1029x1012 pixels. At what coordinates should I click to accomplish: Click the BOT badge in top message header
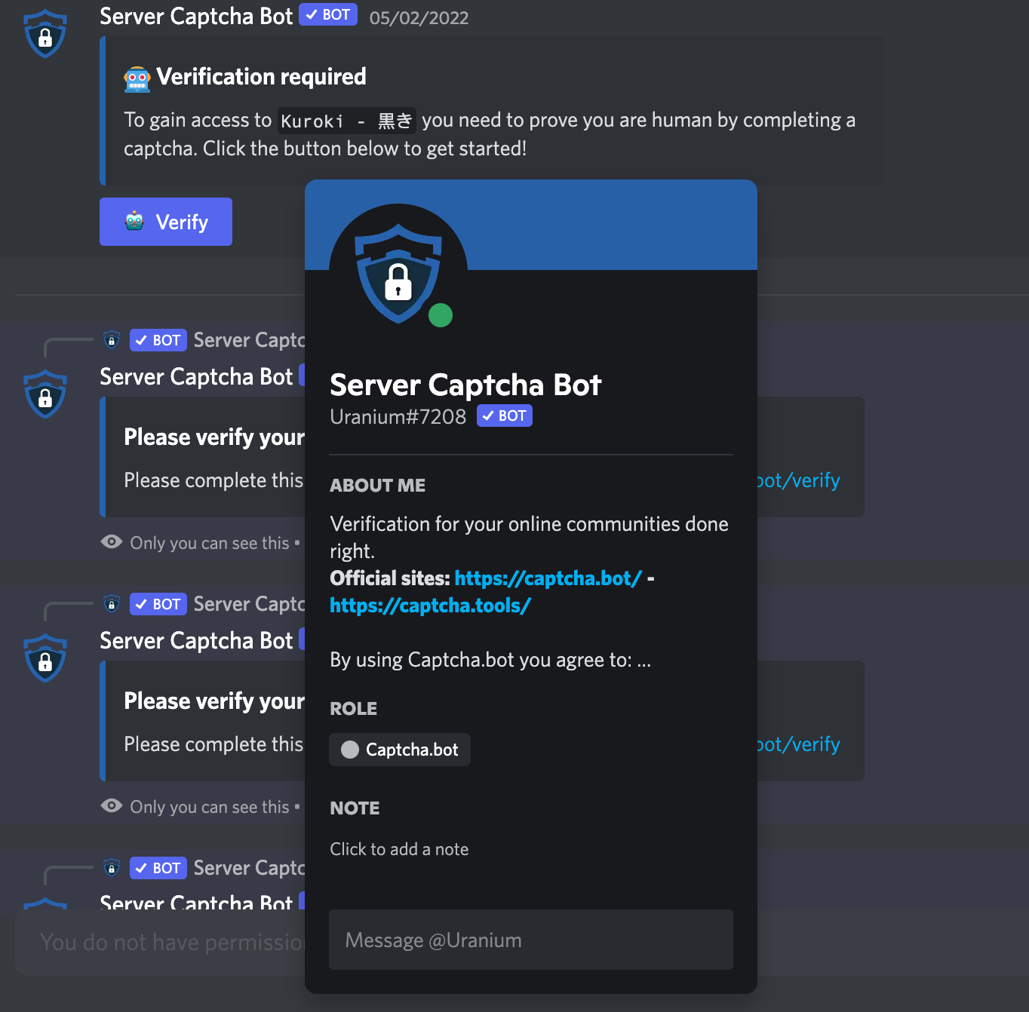(x=328, y=15)
